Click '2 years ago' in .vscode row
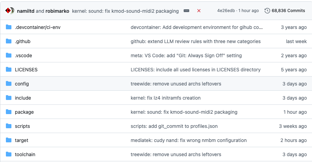The image size is (312, 162). [294, 55]
